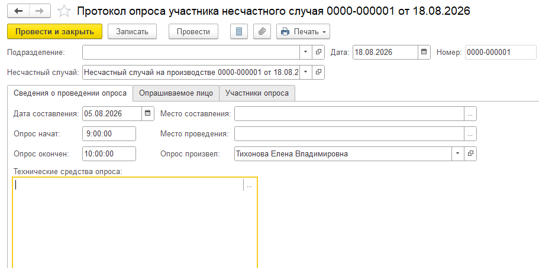Go back with the left arrow button
The height and width of the screenshot is (268, 539).
pyautogui.click(x=18, y=11)
